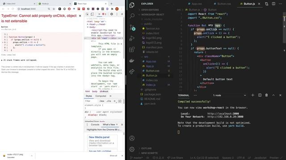Open index.js in the Explorer
Screen dimensions: 286x160
tap(151, 85)
